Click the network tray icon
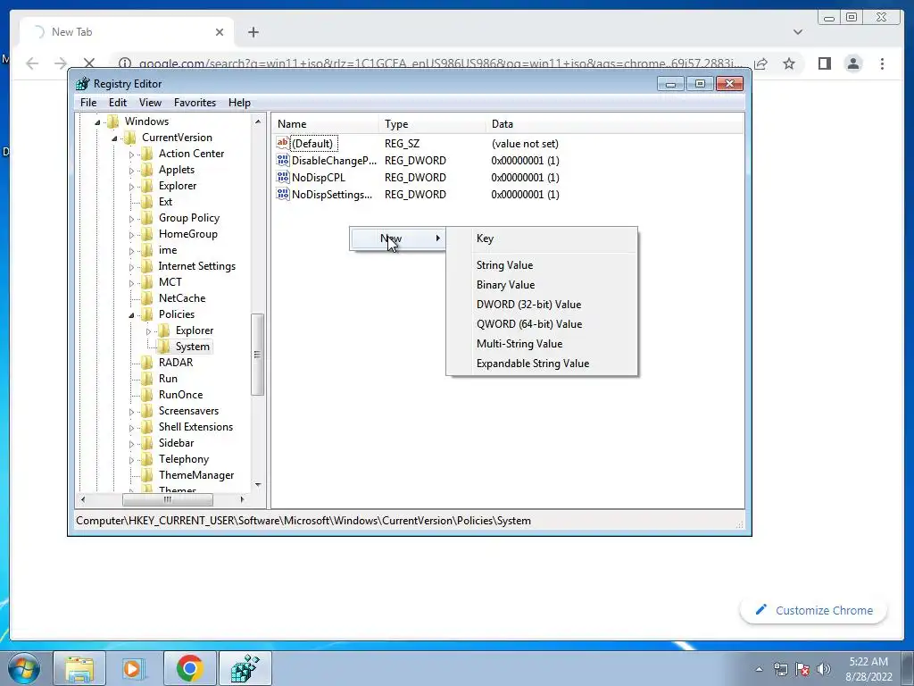 point(780,669)
